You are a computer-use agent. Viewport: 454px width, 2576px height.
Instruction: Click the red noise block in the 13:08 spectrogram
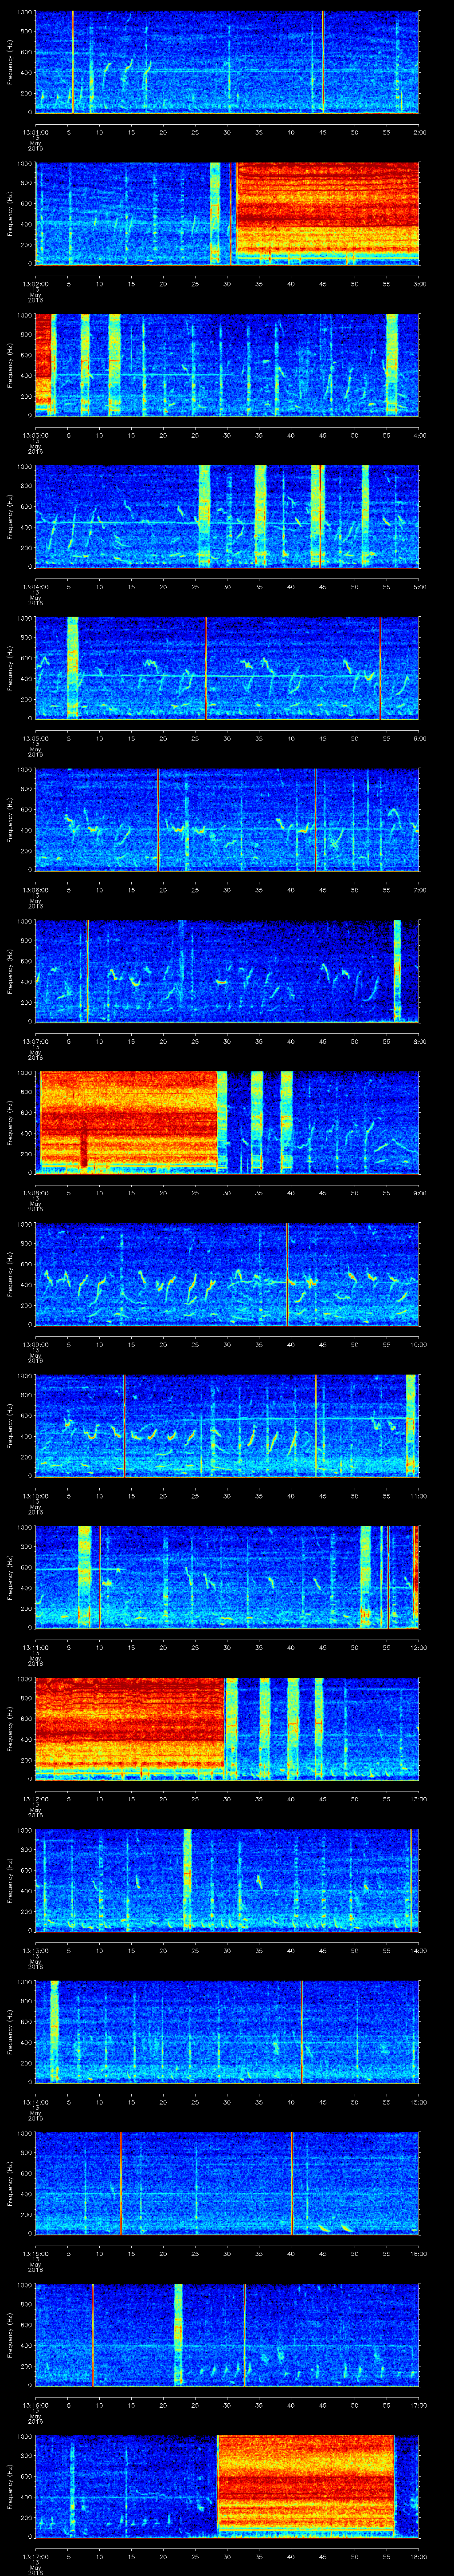click(128, 1121)
